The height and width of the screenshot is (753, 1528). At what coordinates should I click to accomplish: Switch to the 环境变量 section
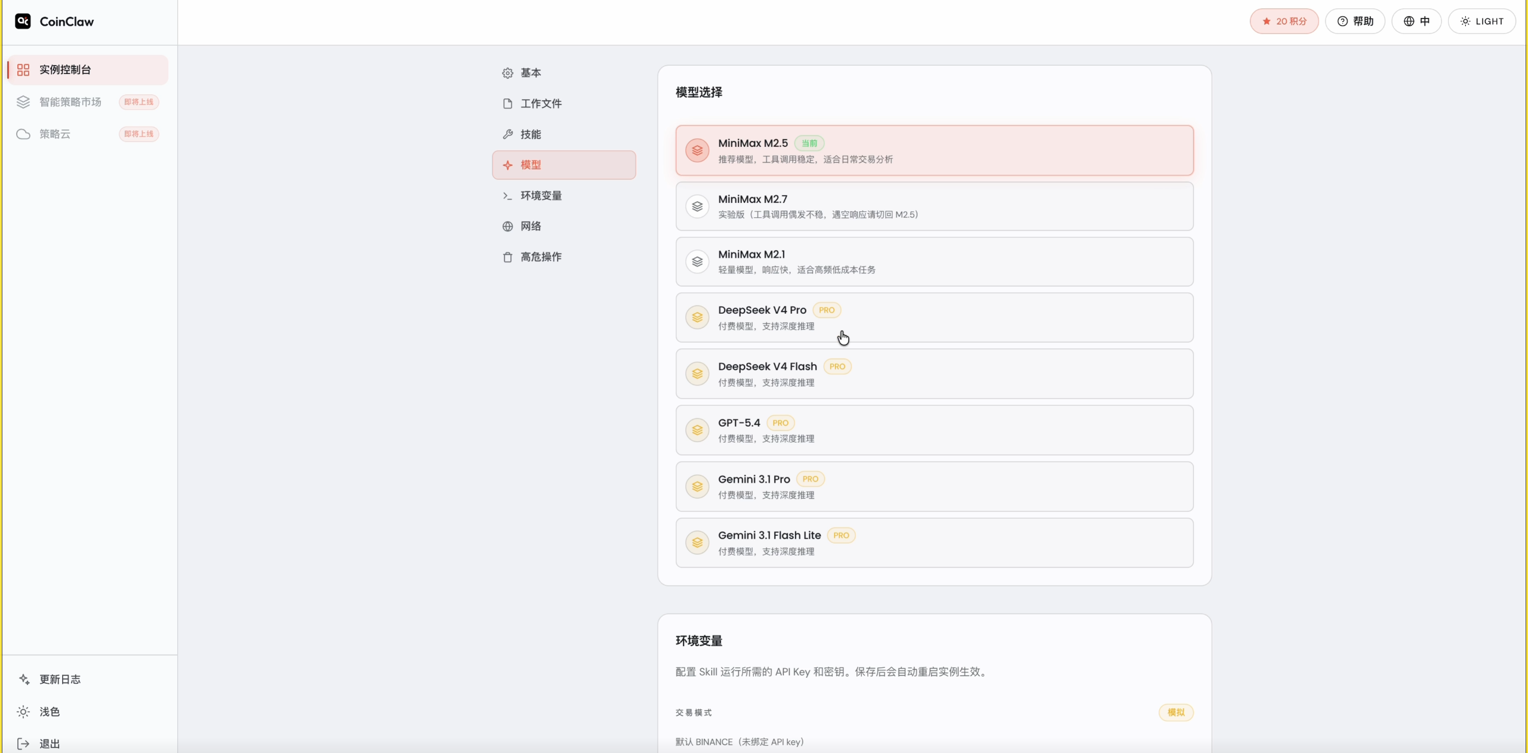click(563, 196)
